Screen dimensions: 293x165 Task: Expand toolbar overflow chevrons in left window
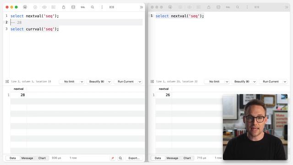click(x=141, y=7)
